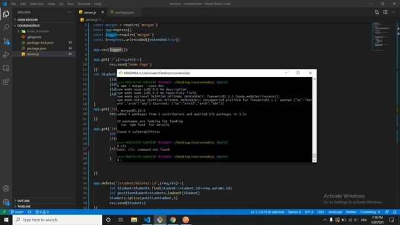The image size is (400, 225).
Task: Switch to the package.json editor tab
Action: click(x=124, y=12)
